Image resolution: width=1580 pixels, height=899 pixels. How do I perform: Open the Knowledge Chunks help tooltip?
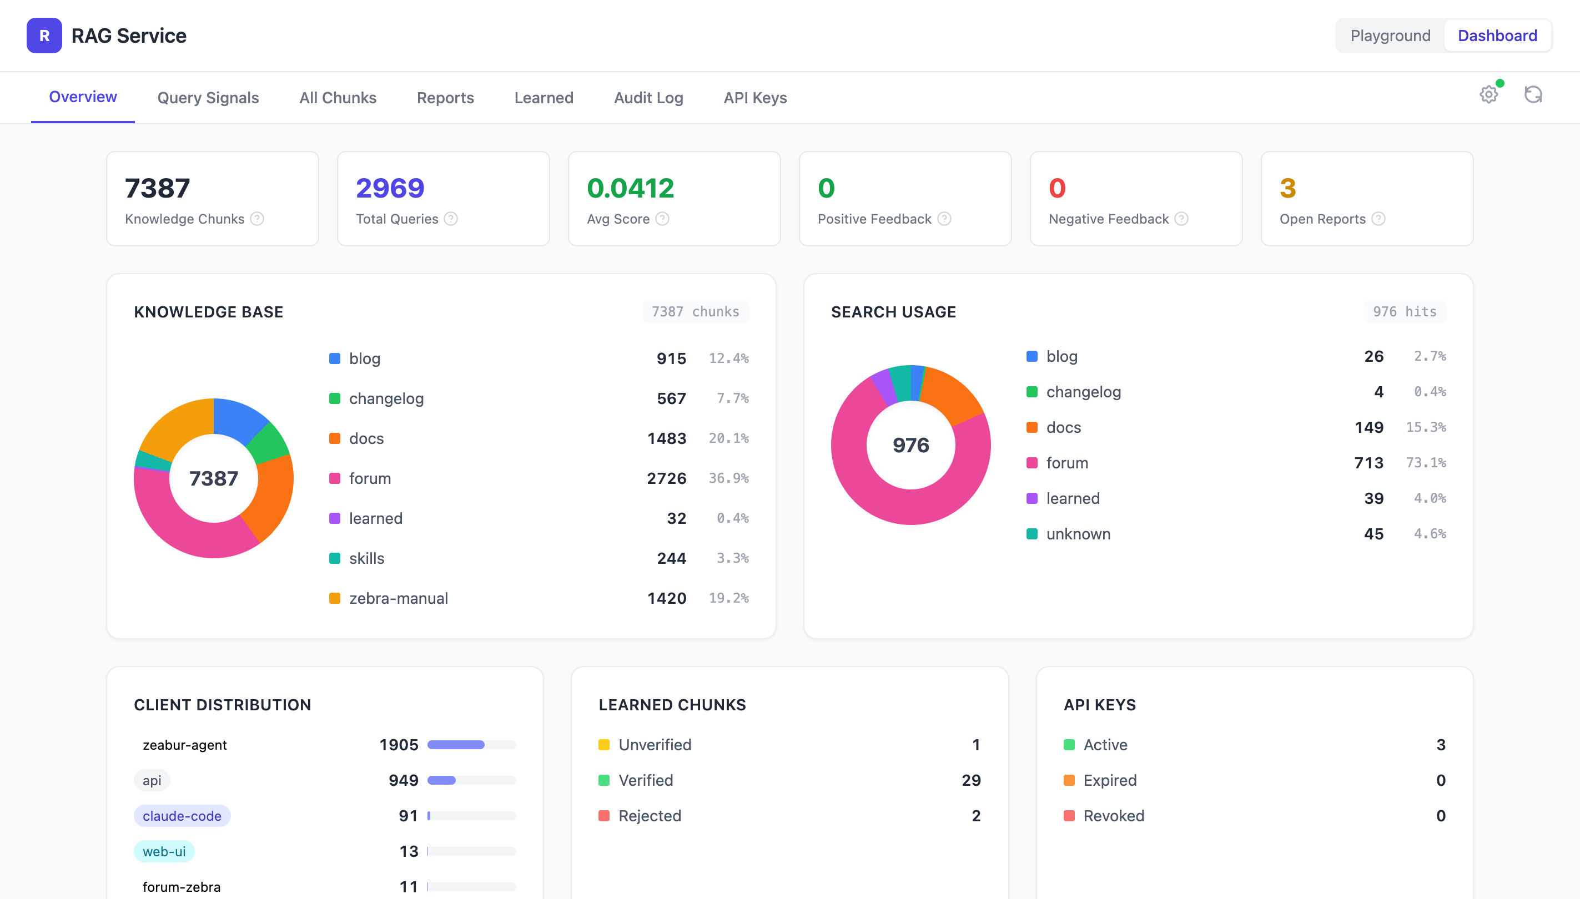click(x=258, y=219)
